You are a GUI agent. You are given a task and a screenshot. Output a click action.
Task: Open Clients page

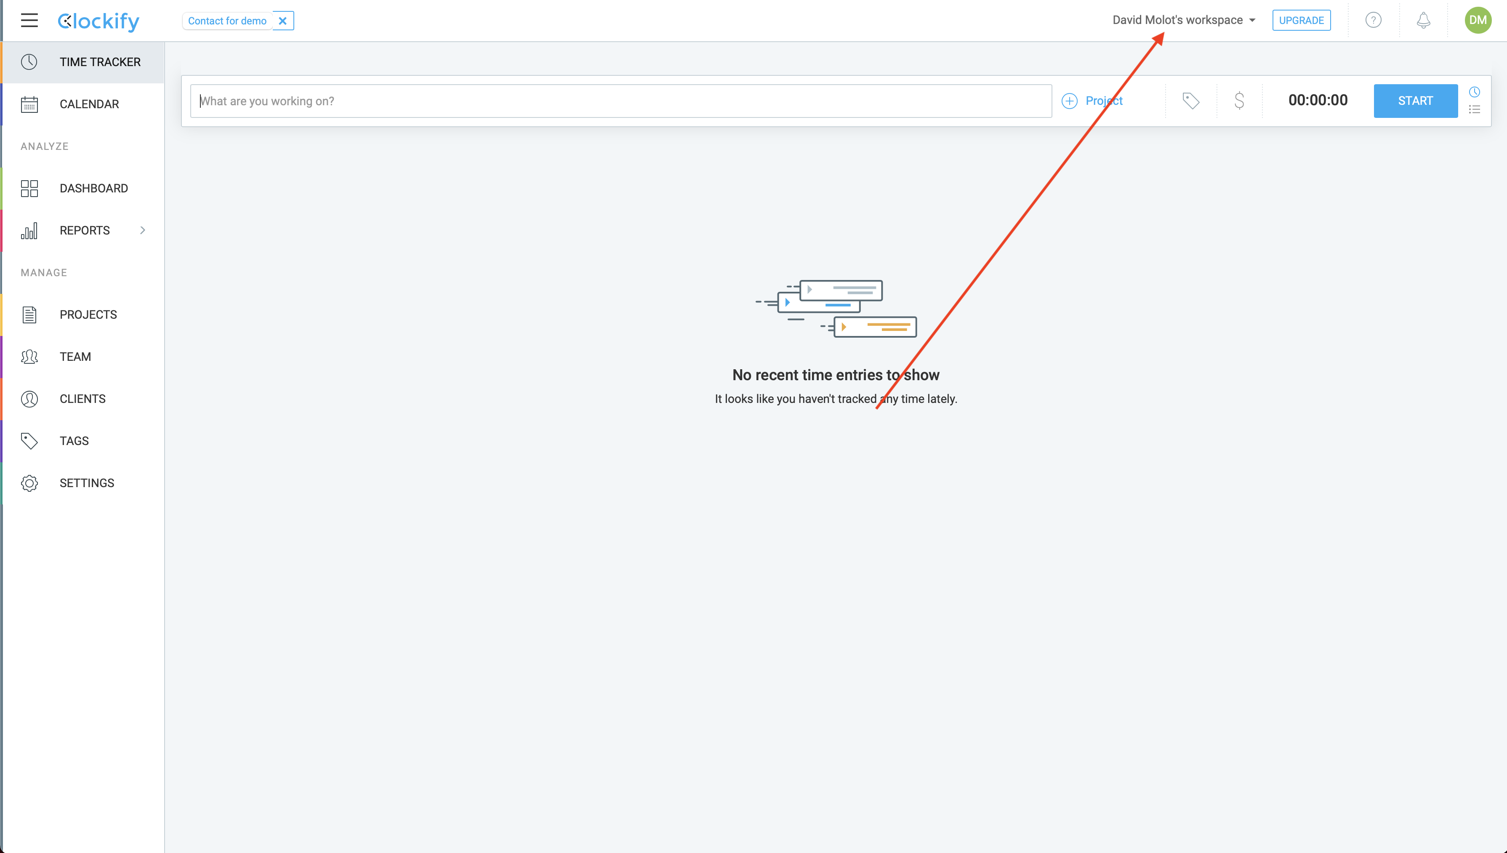83,400
